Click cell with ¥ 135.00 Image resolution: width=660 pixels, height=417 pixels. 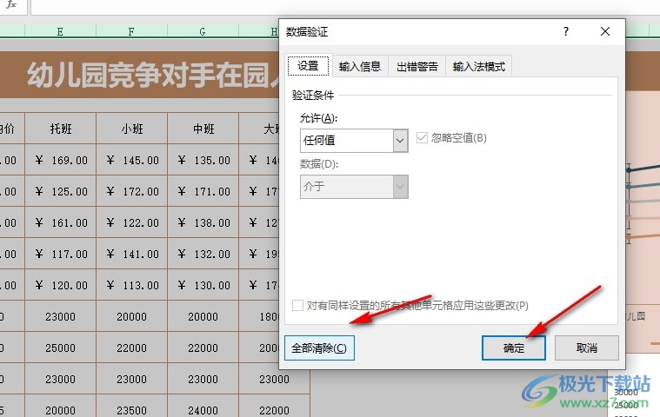tap(203, 160)
